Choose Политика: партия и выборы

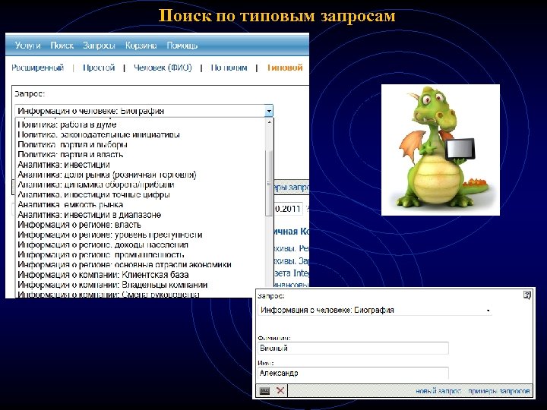click(x=73, y=145)
